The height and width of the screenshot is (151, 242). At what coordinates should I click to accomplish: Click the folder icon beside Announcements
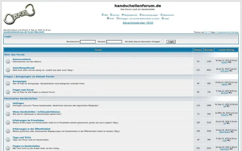pyautogui.click(x=8, y=62)
